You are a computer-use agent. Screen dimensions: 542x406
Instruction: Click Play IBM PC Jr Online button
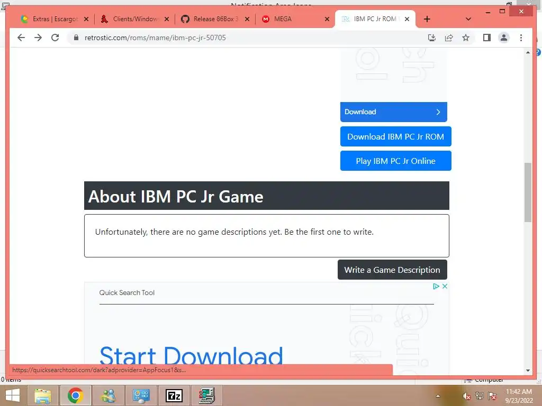(396, 161)
